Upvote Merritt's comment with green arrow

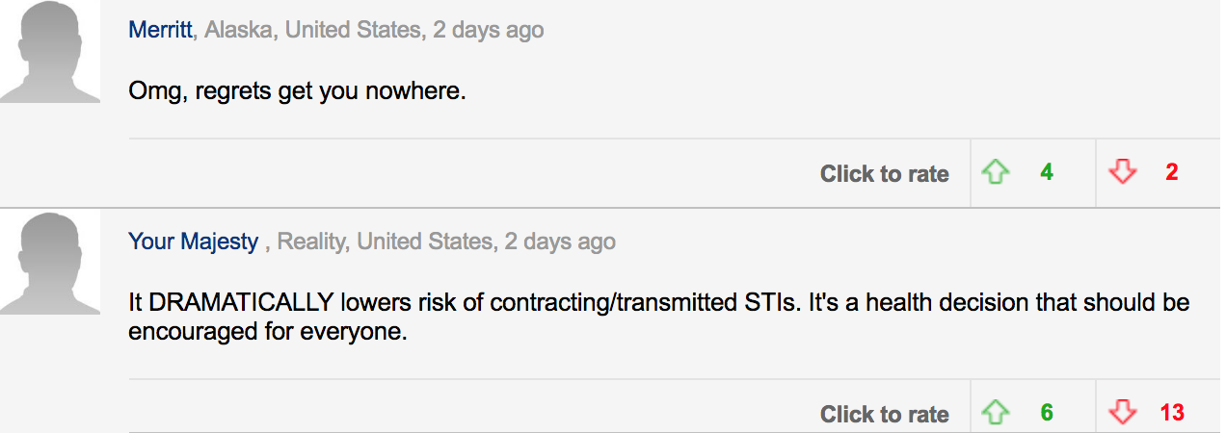[995, 173]
